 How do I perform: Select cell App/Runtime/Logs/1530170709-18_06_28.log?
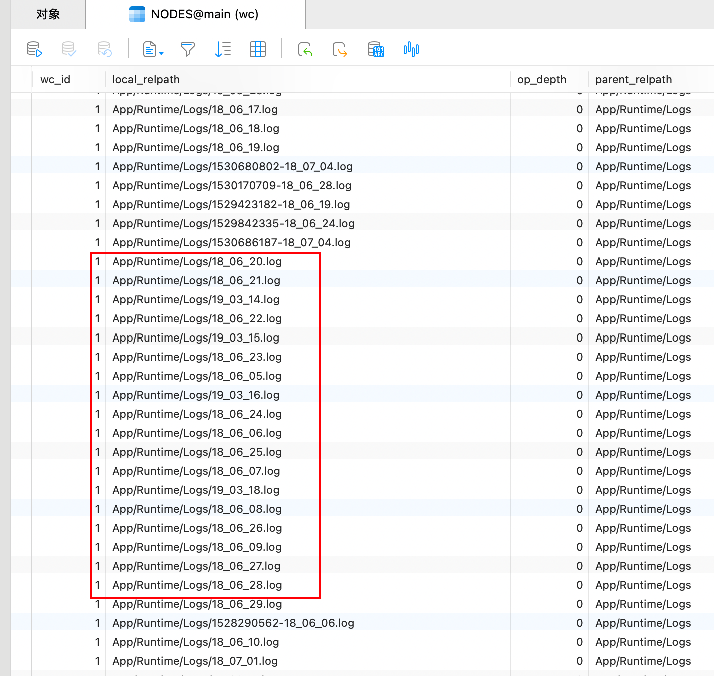(308, 185)
